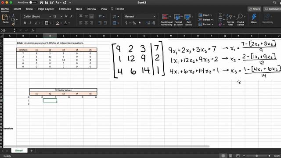
Task: Click Decrease Font Size icon
Action: [x=72, y=16]
